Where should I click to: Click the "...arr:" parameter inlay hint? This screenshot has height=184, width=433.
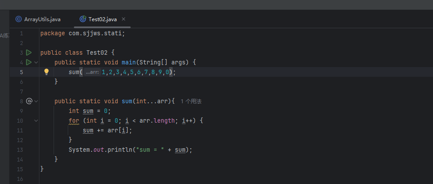coord(92,72)
